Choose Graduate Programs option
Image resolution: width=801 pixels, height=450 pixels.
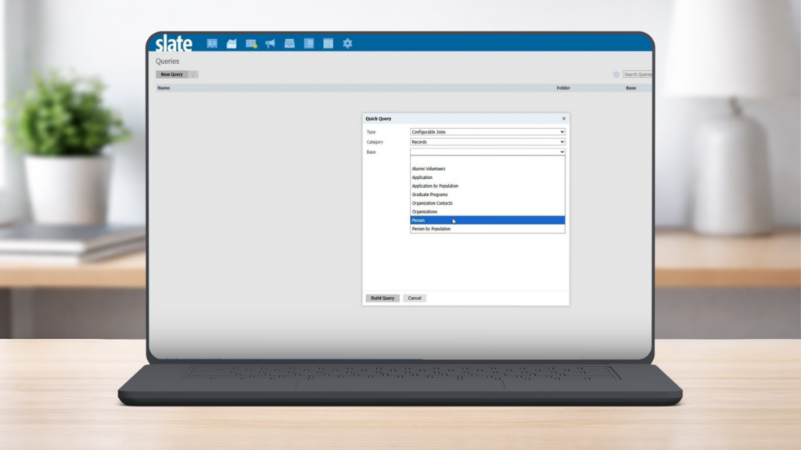(x=487, y=195)
